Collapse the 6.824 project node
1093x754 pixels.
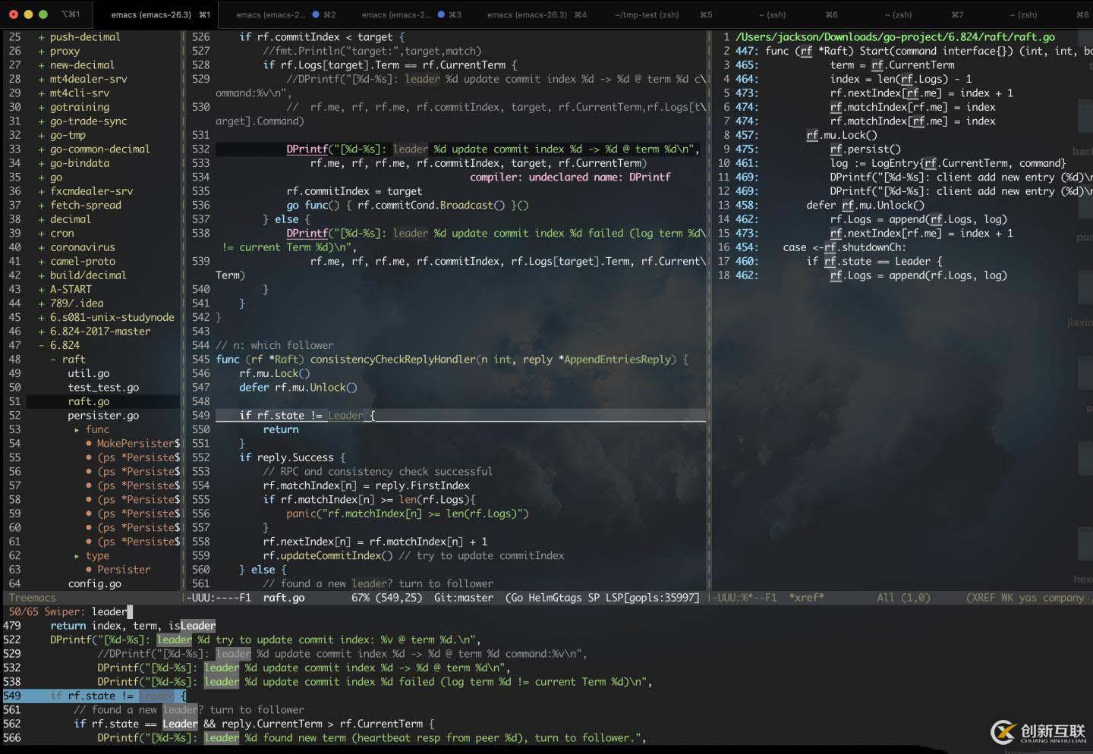click(x=42, y=345)
